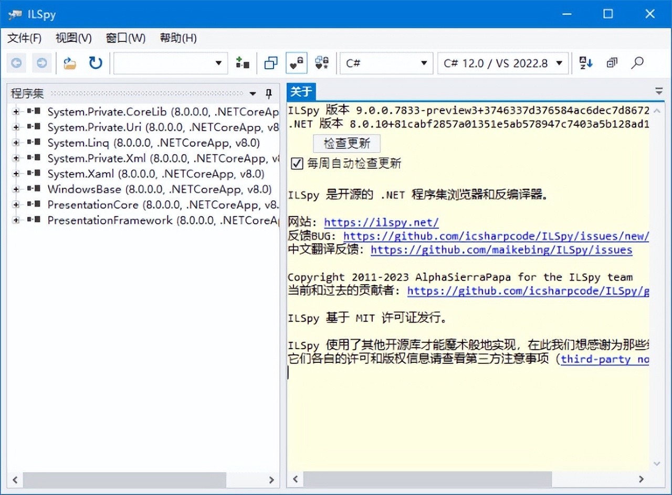Open decompiled code in new tab icon
The image size is (672, 495).
click(x=270, y=62)
